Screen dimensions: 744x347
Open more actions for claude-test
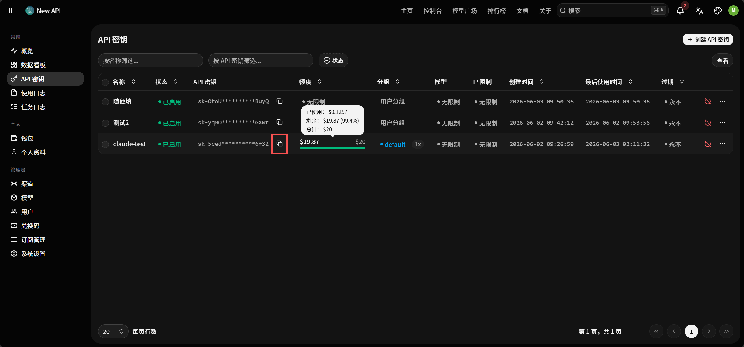tap(723, 144)
